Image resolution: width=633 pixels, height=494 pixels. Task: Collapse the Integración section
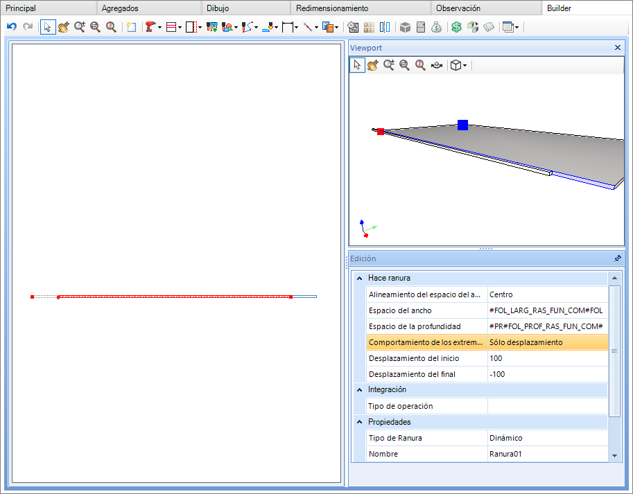click(x=359, y=390)
